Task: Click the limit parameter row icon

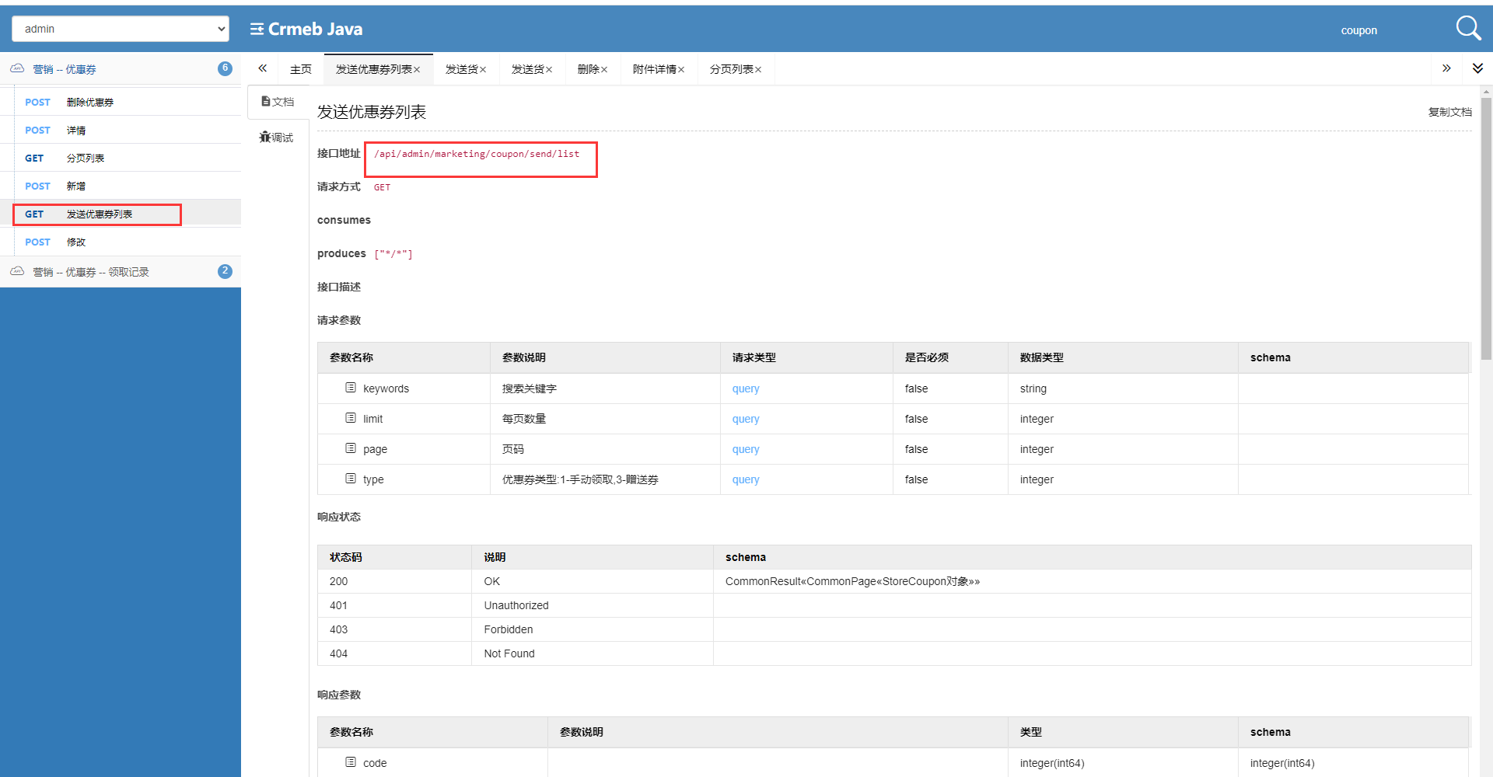Action: click(351, 418)
